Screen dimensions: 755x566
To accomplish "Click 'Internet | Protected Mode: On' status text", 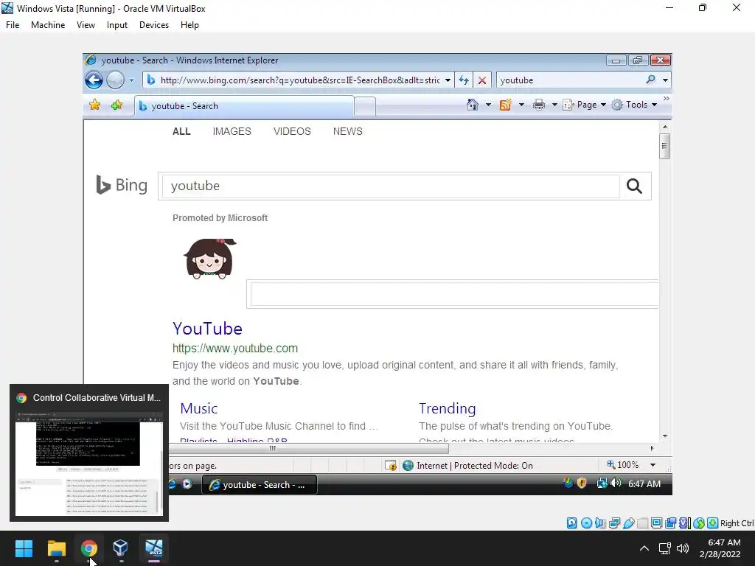I will [x=475, y=466].
